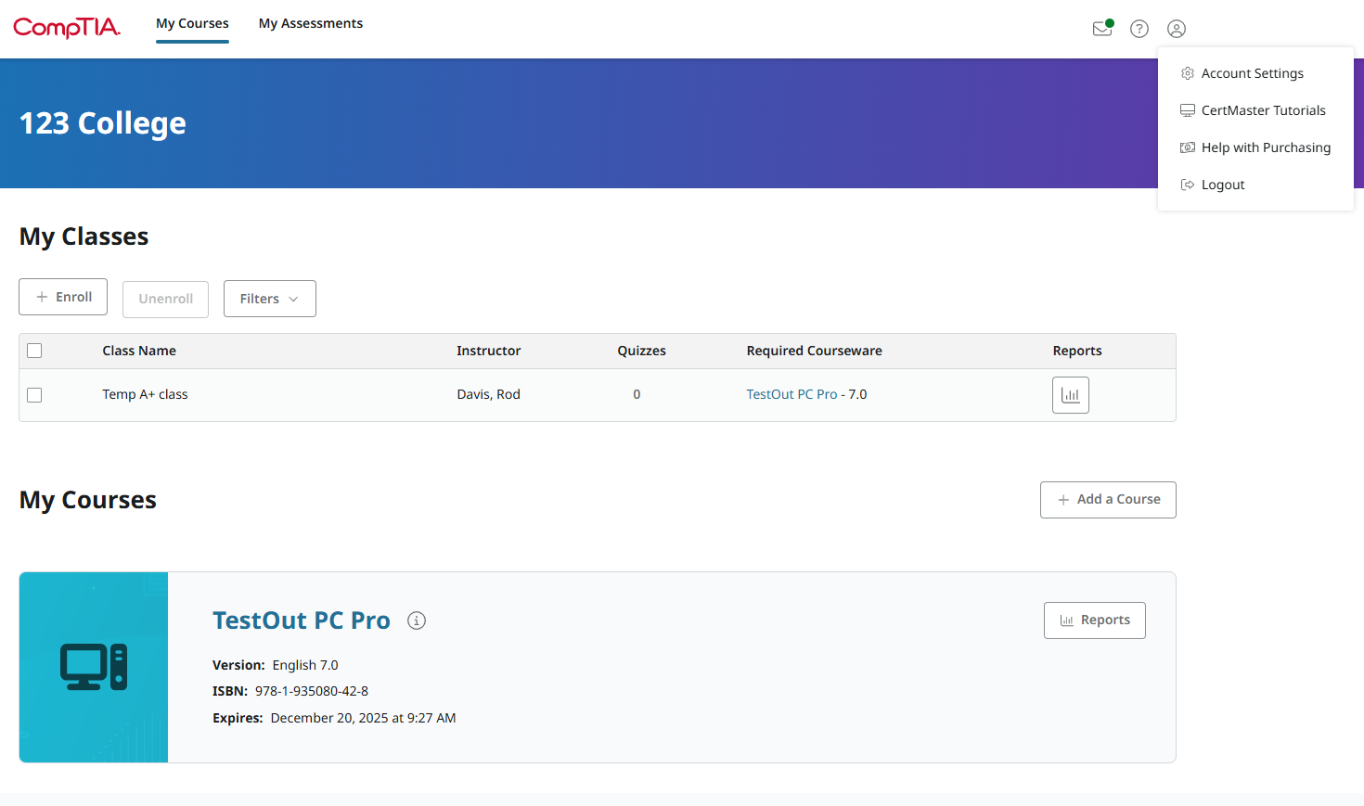Viewport: 1364px width, 806px height.
Task: Select all classes with header checkbox
Action: 34,351
